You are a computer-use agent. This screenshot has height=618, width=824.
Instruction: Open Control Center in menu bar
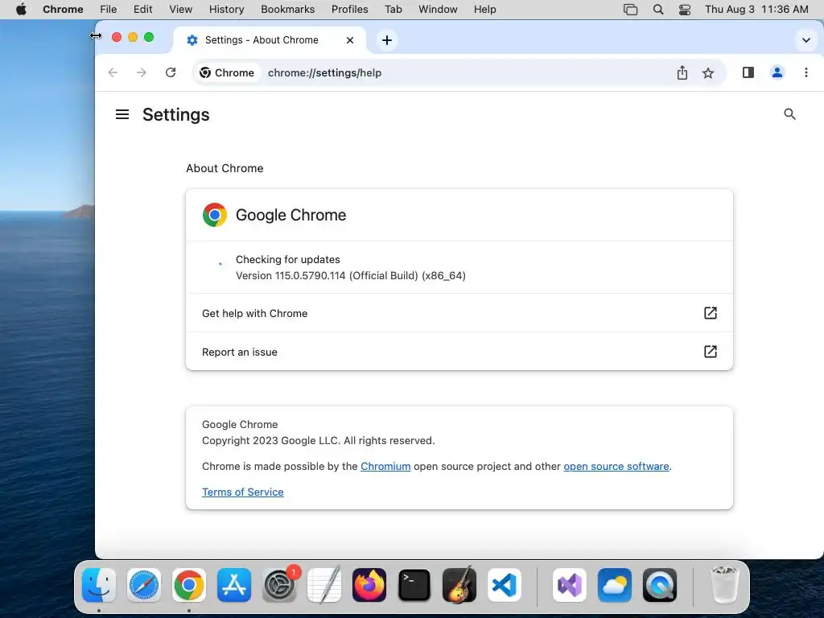point(684,10)
